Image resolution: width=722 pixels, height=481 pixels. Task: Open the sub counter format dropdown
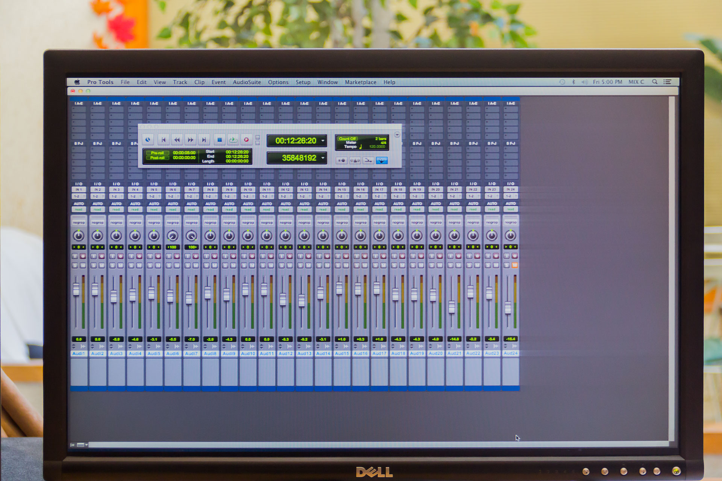323,158
